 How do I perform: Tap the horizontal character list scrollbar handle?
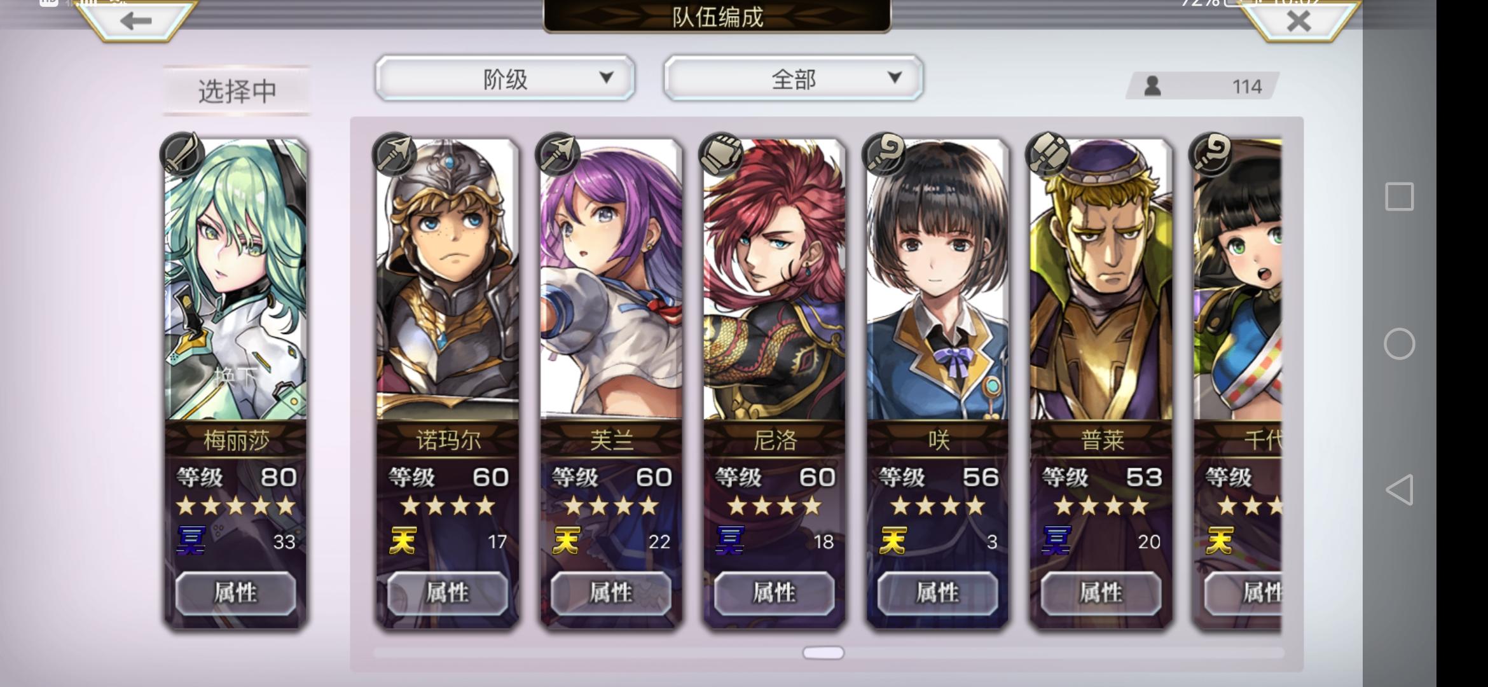pos(823,653)
